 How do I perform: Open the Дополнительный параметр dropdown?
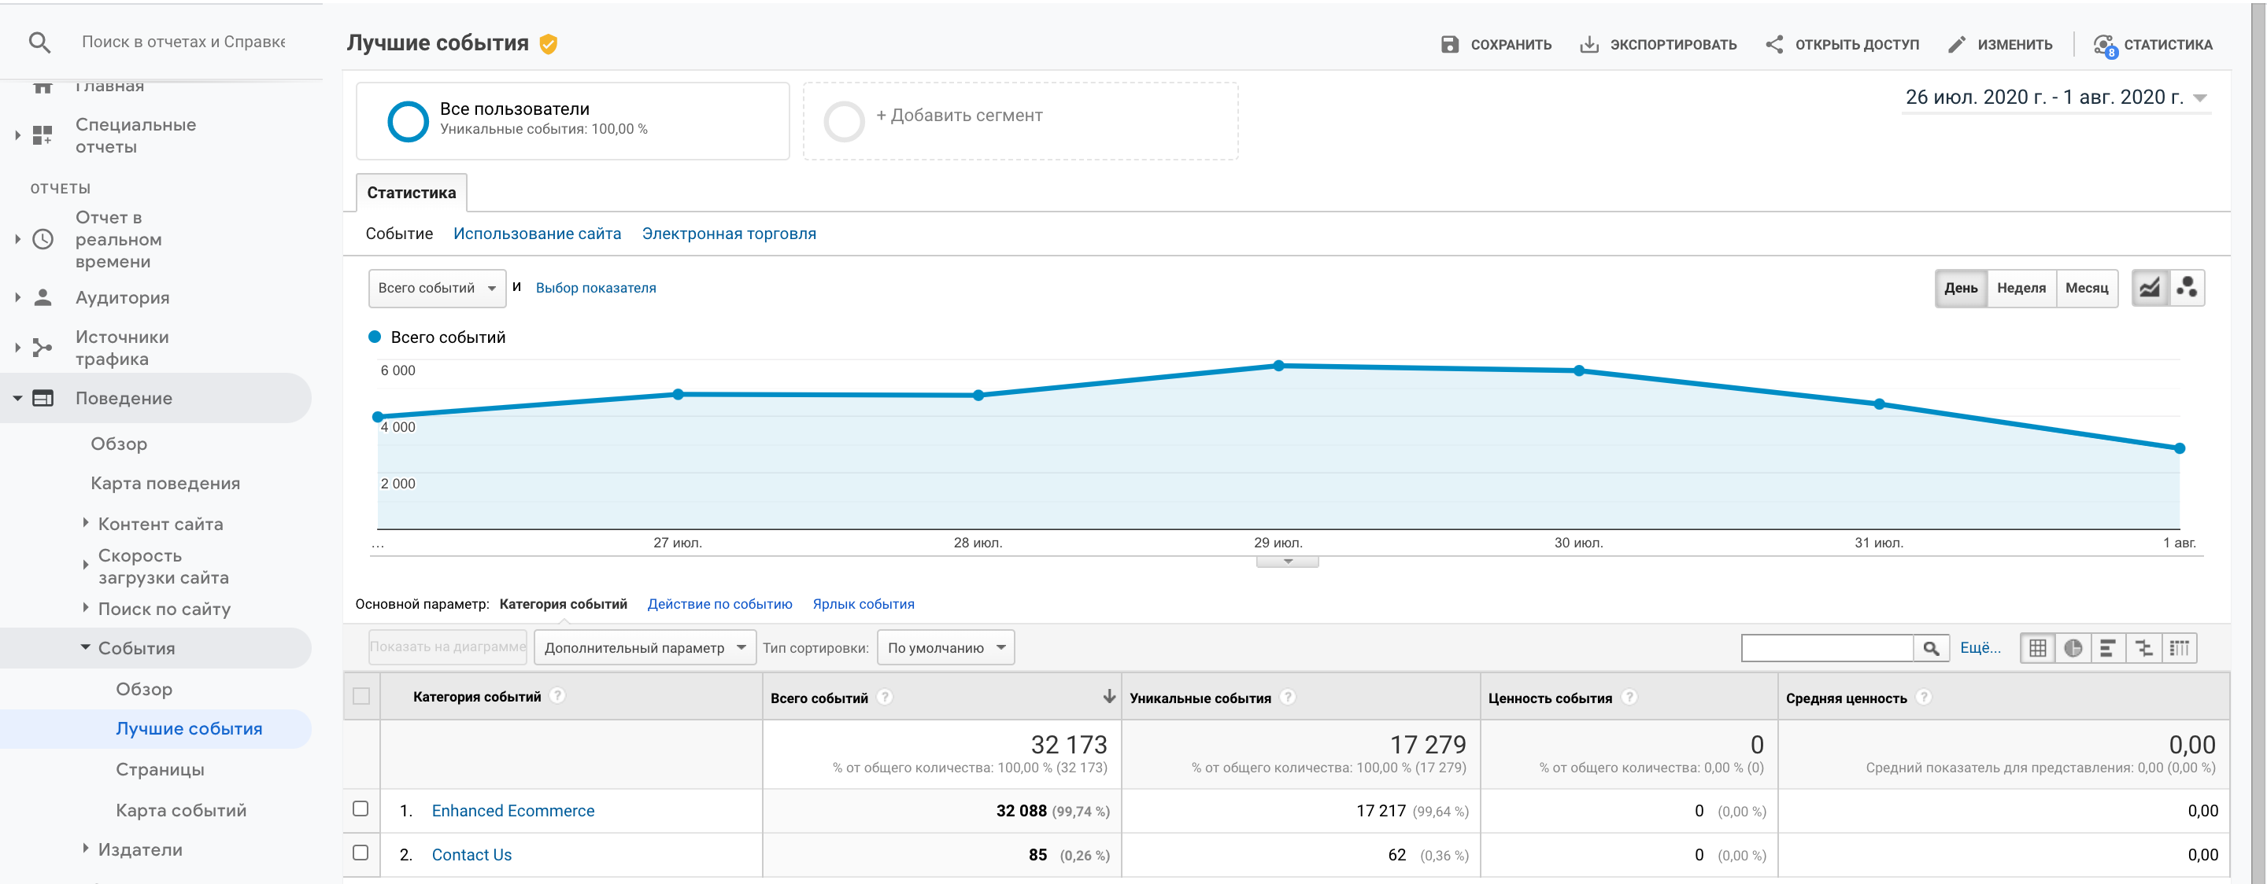point(645,647)
